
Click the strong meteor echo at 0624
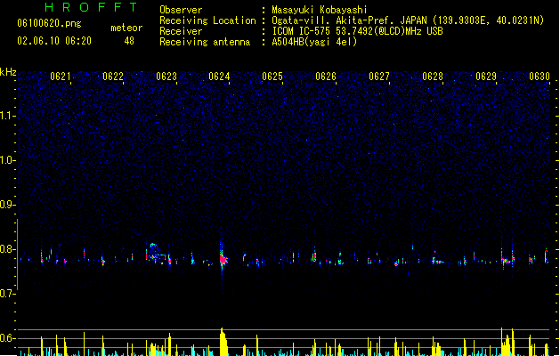pos(223,259)
